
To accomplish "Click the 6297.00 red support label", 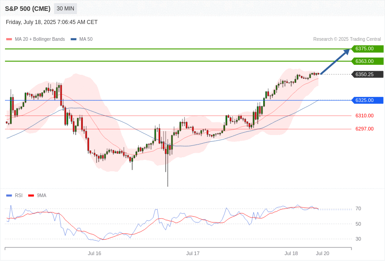I will [365, 129].
